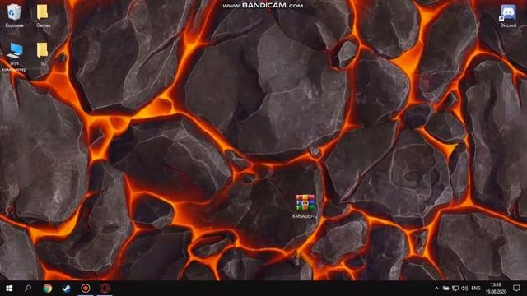Open Opera browser from taskbar

(105, 289)
